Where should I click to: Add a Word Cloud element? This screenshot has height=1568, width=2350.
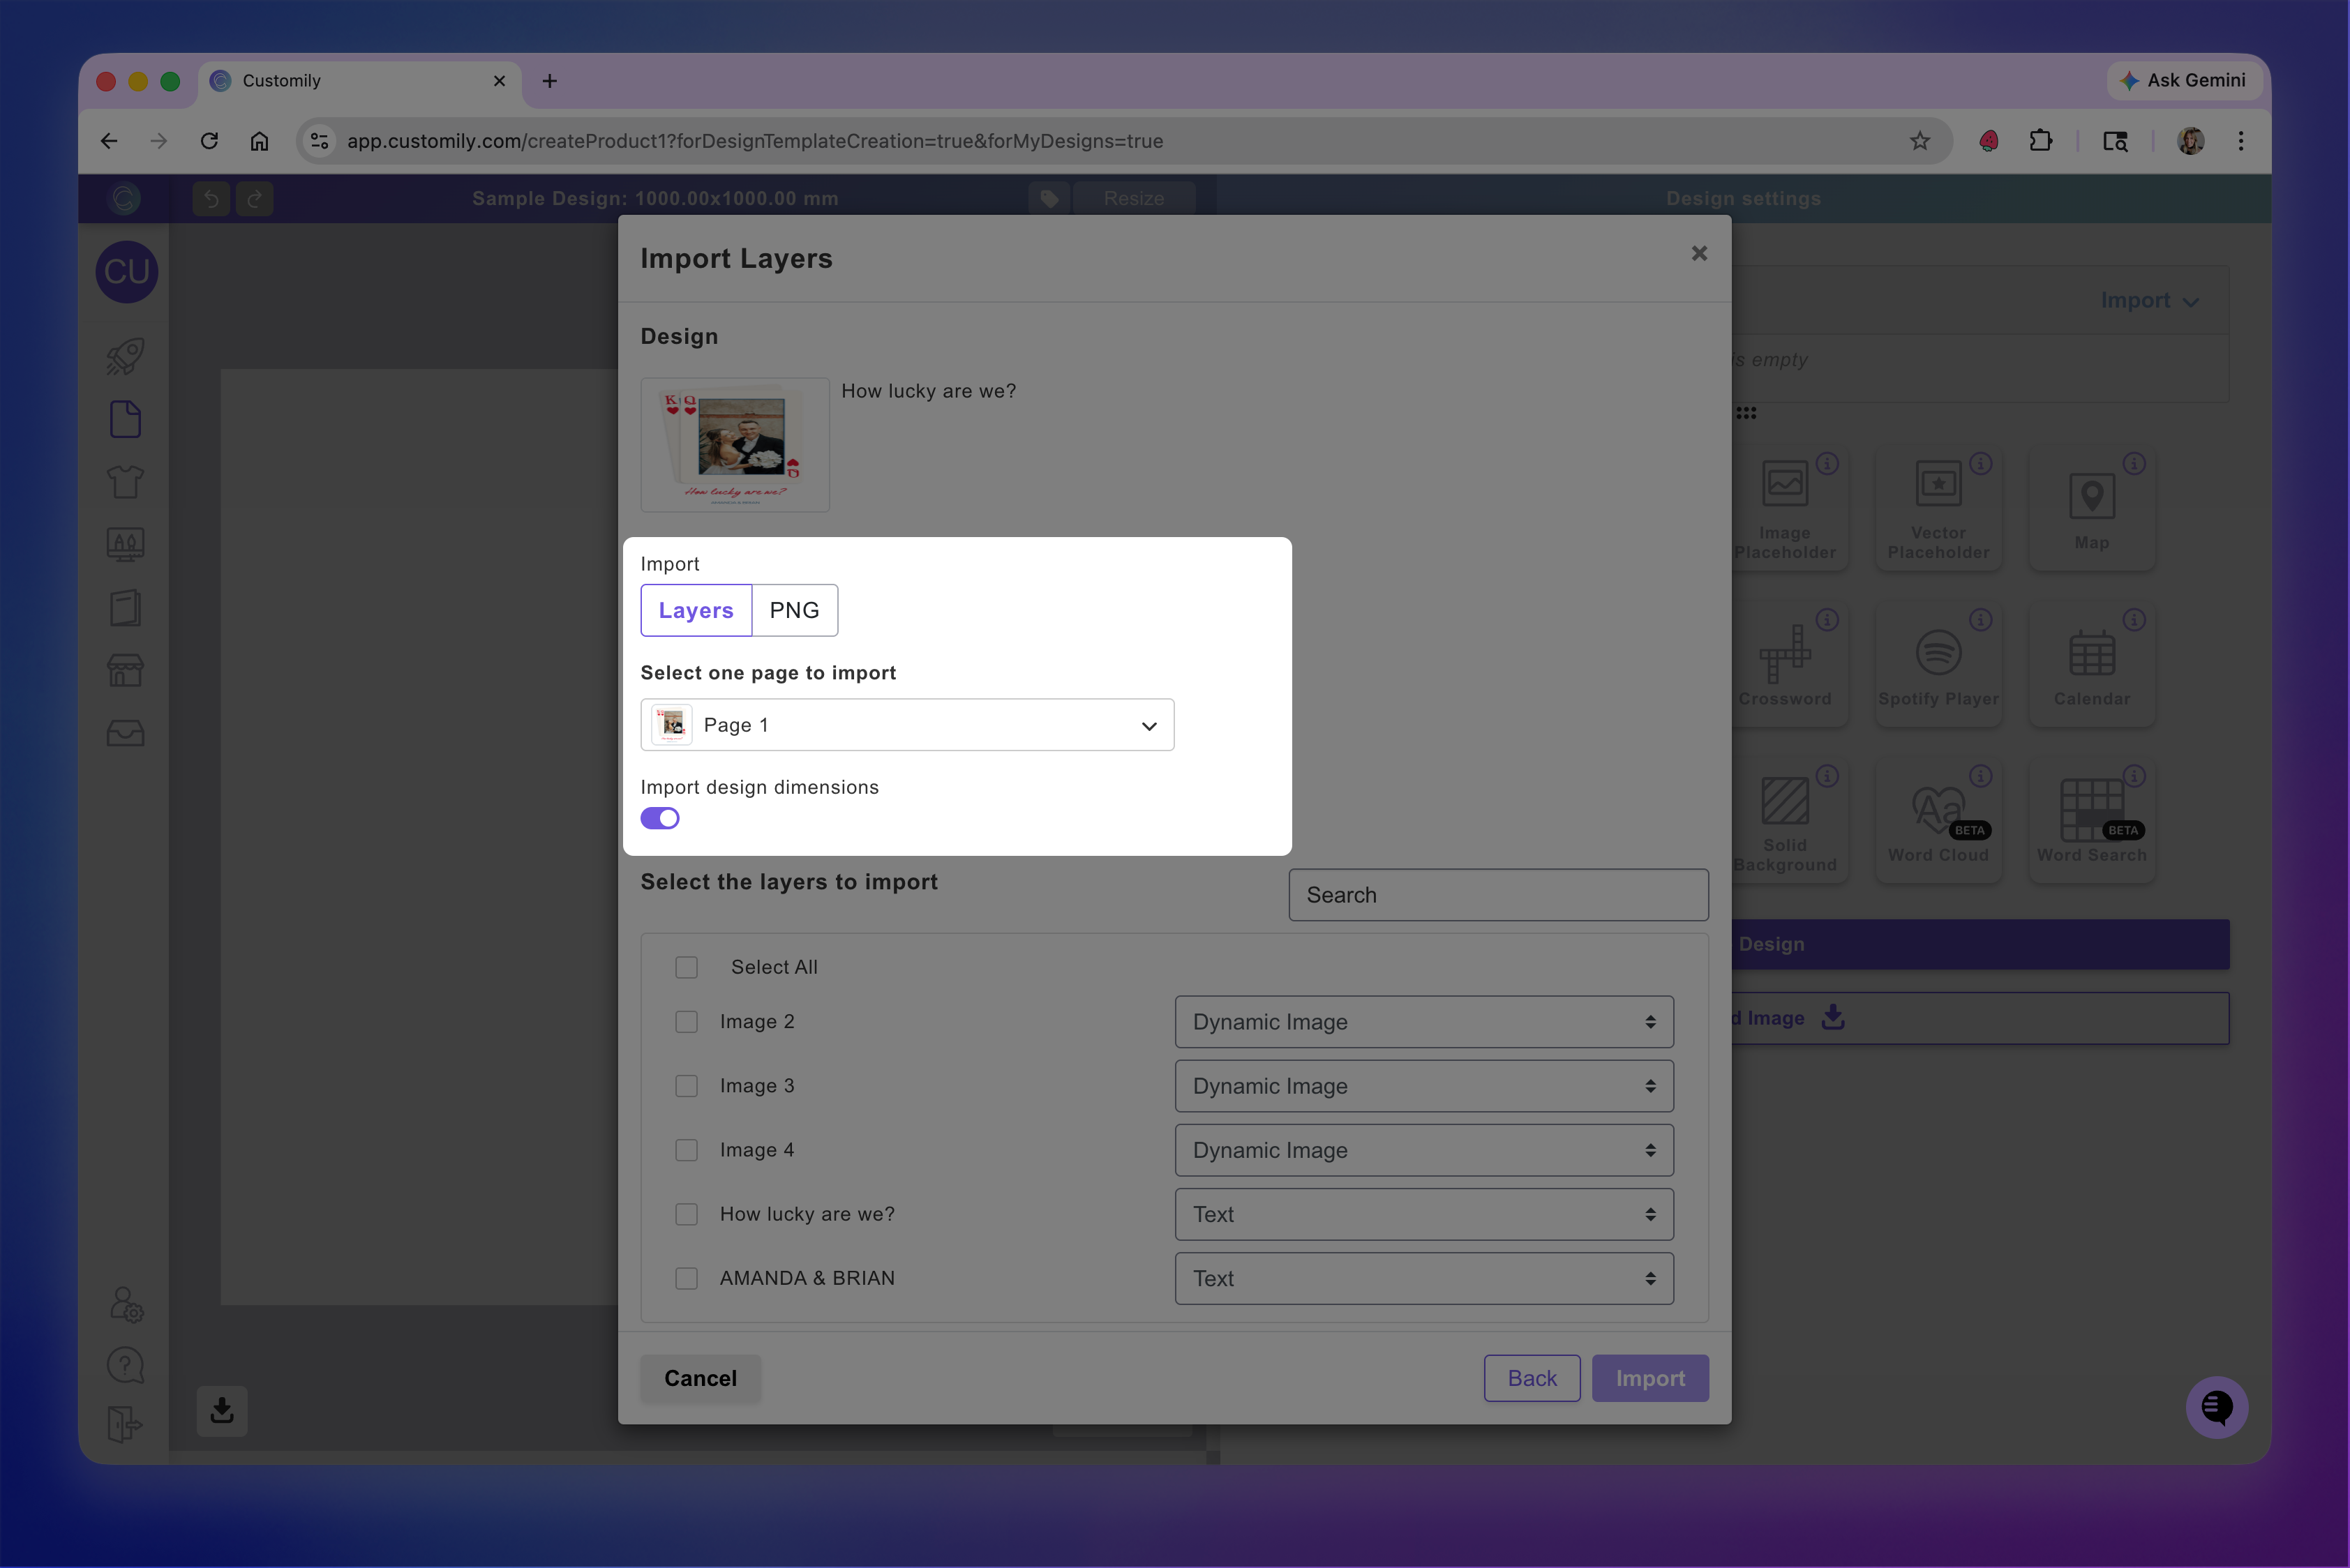(x=1938, y=822)
